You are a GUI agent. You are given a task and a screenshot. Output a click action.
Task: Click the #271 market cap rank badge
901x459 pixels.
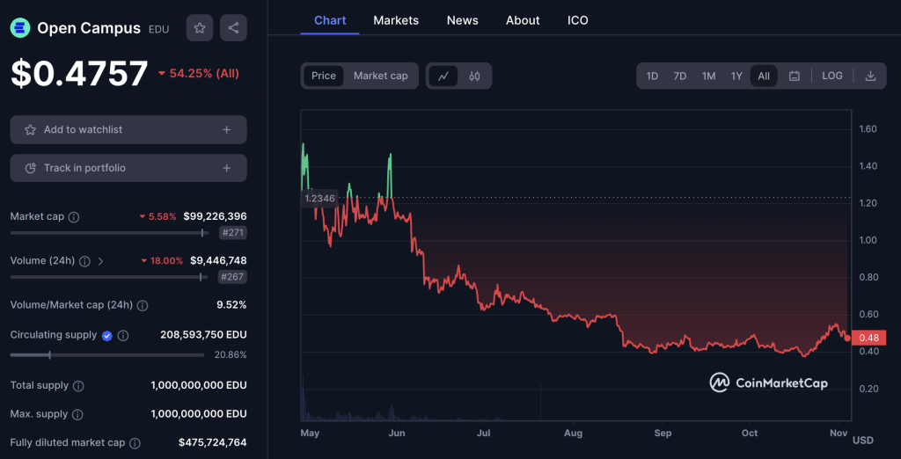coord(232,233)
